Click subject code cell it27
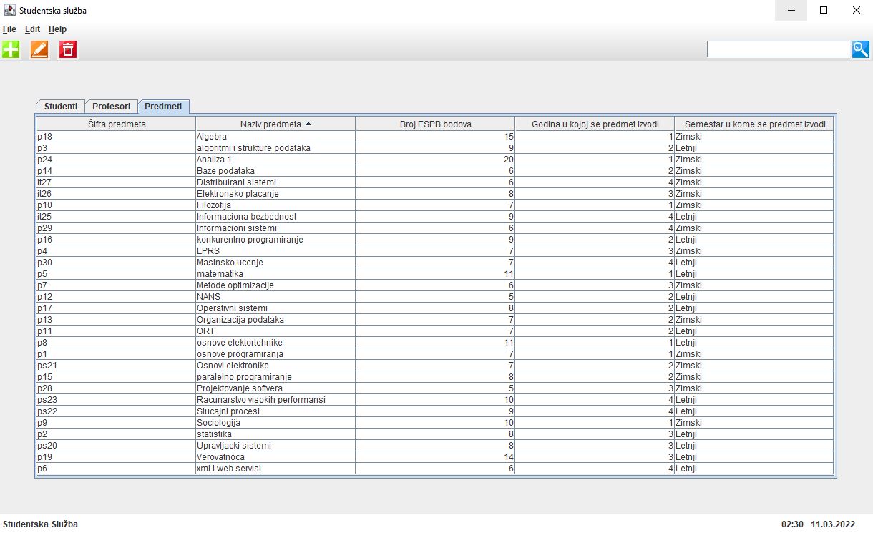 (x=116, y=182)
